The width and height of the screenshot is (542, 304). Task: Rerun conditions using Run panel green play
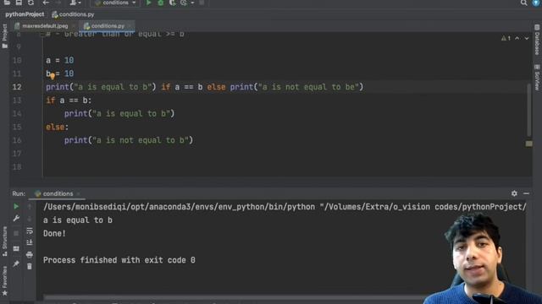click(x=16, y=206)
